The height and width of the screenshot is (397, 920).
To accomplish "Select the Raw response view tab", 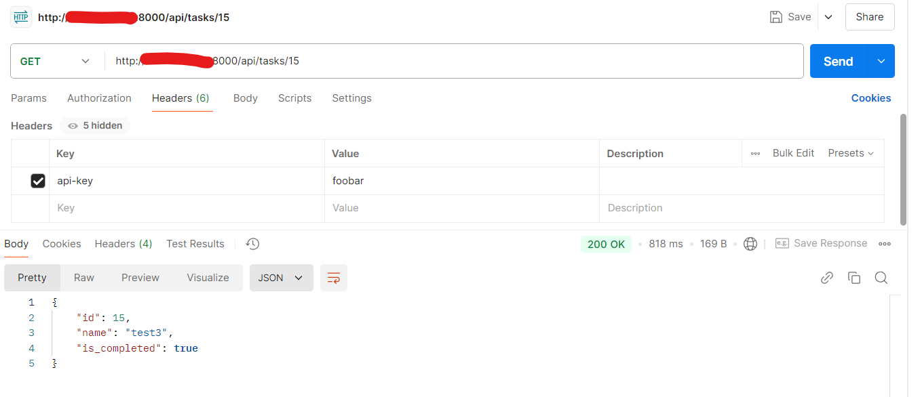I will [84, 278].
